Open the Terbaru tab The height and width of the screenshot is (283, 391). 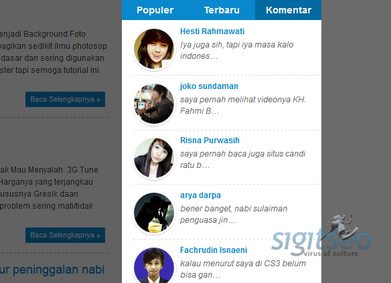[222, 10]
